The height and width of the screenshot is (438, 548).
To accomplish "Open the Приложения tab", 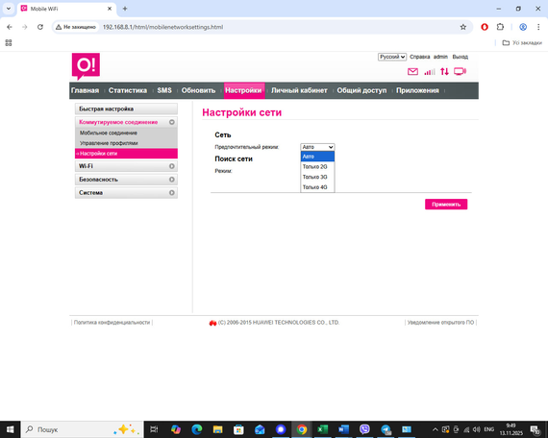I will pos(417,90).
